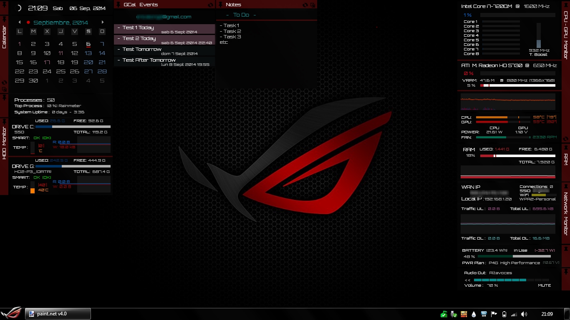Click Audio Out Altavoces label
This screenshot has height=320, width=570.
click(x=488, y=273)
